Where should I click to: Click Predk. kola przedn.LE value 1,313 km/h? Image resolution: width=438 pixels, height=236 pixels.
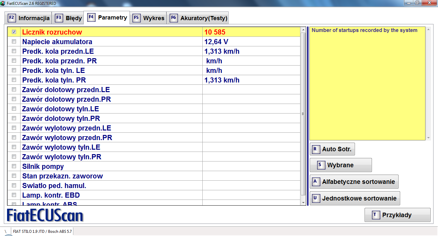pyautogui.click(x=222, y=51)
